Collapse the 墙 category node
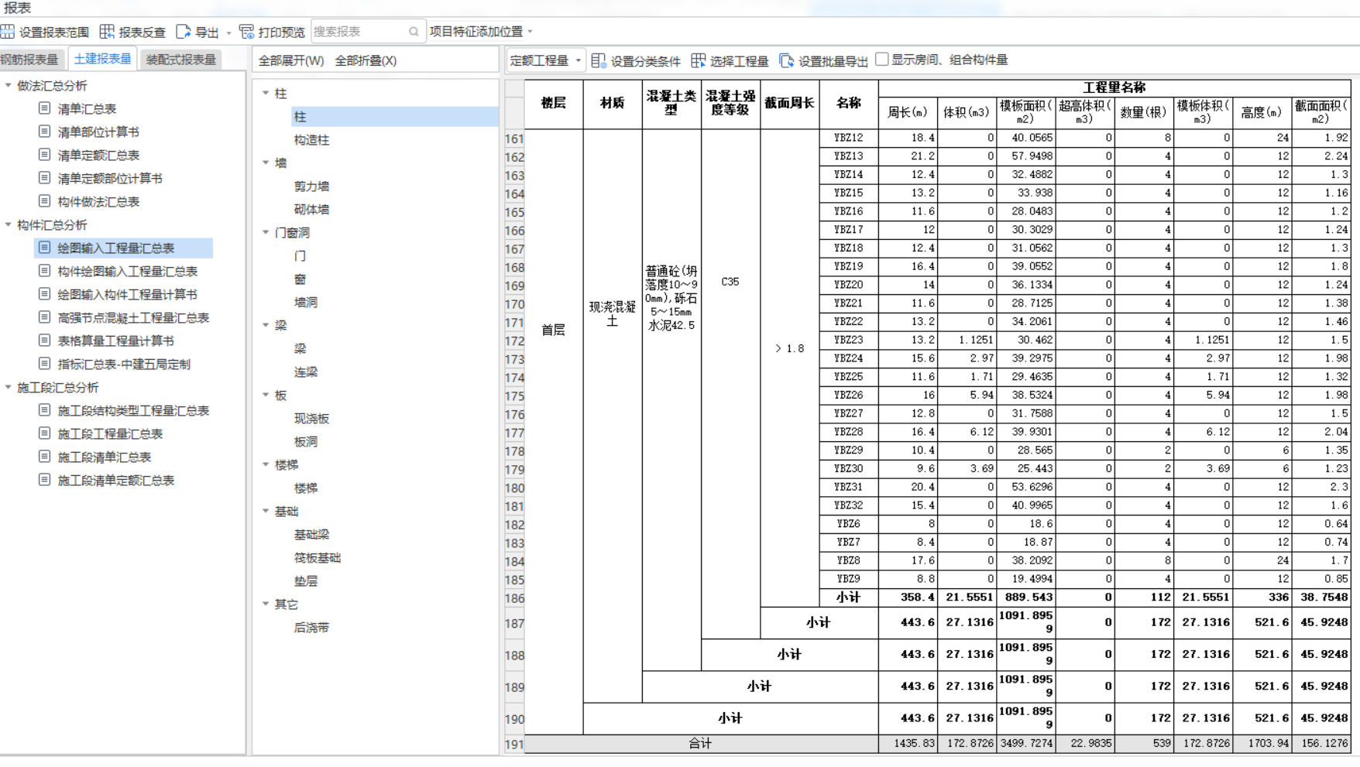Screen dimensions: 1360x767 (266, 163)
